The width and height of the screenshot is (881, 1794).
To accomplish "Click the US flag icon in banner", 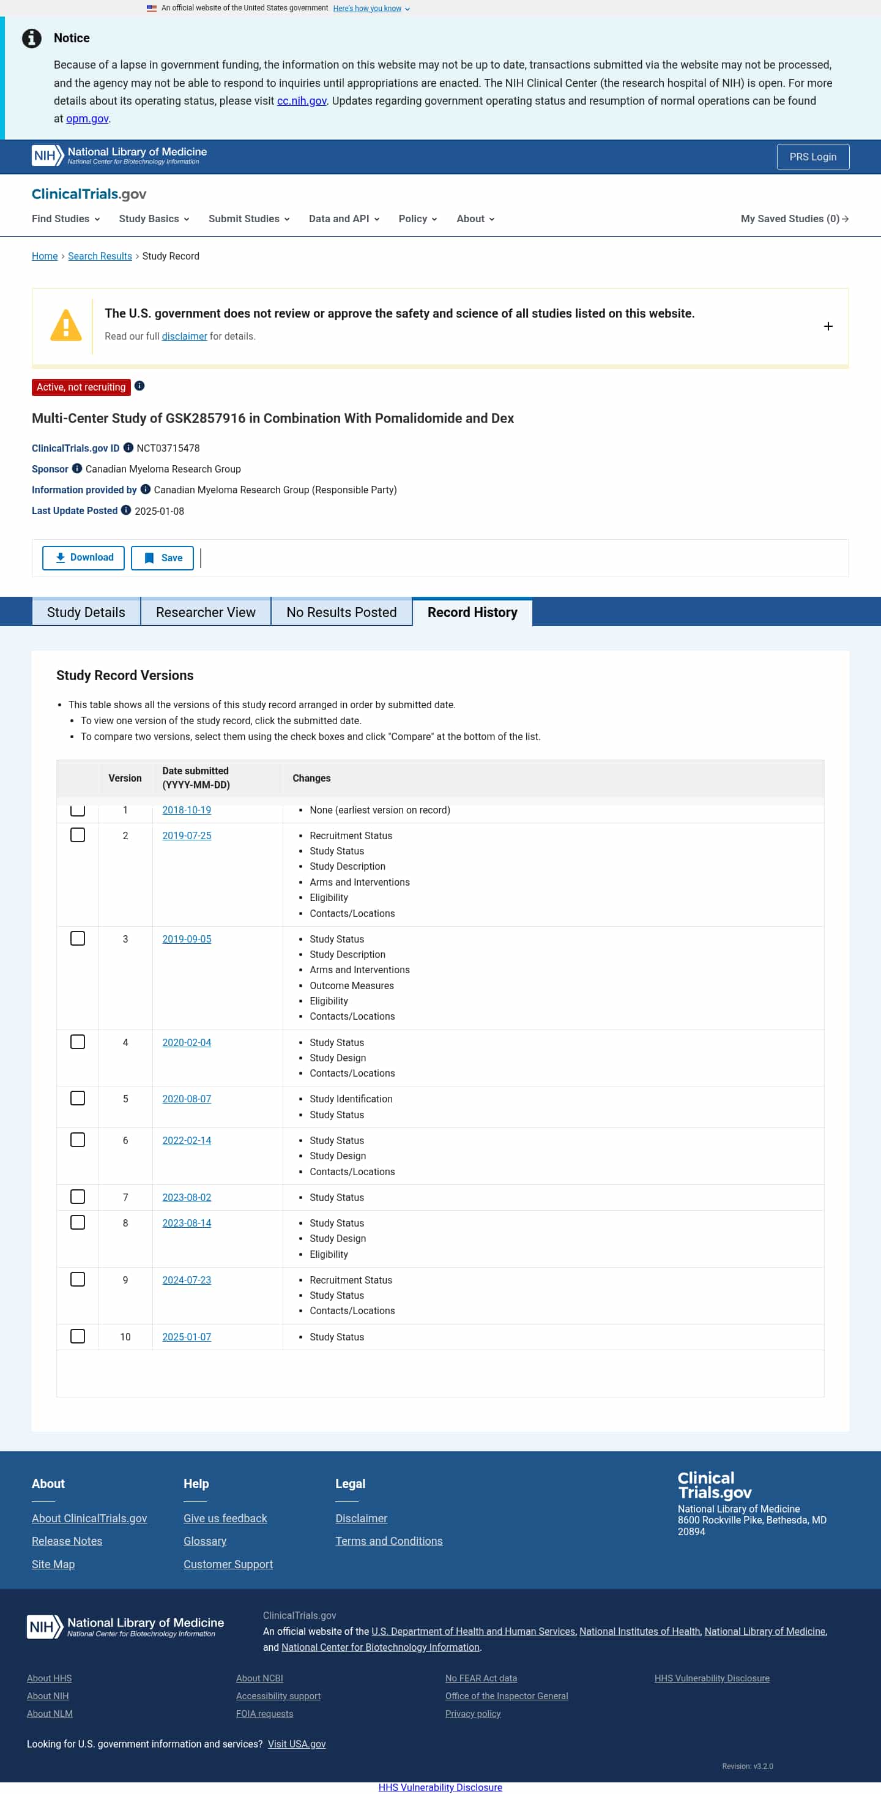I will [x=152, y=9].
